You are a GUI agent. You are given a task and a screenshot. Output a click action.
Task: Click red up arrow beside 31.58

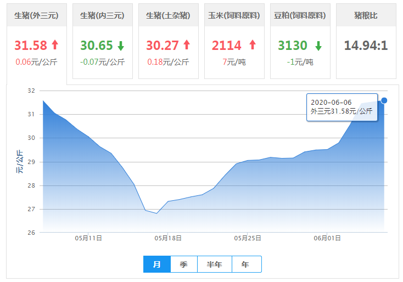pyautogui.click(x=55, y=45)
